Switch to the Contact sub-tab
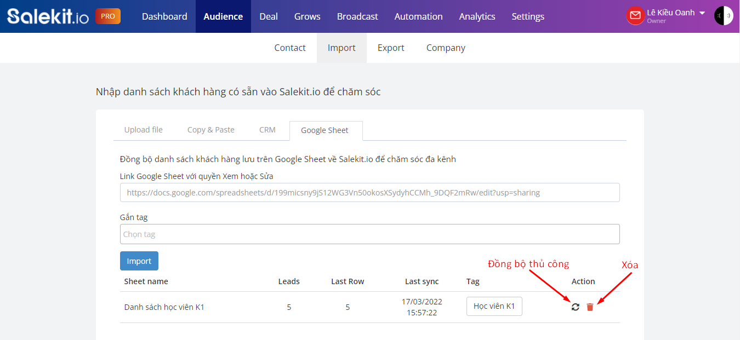Screen dimensions: 740x340 (x=290, y=48)
